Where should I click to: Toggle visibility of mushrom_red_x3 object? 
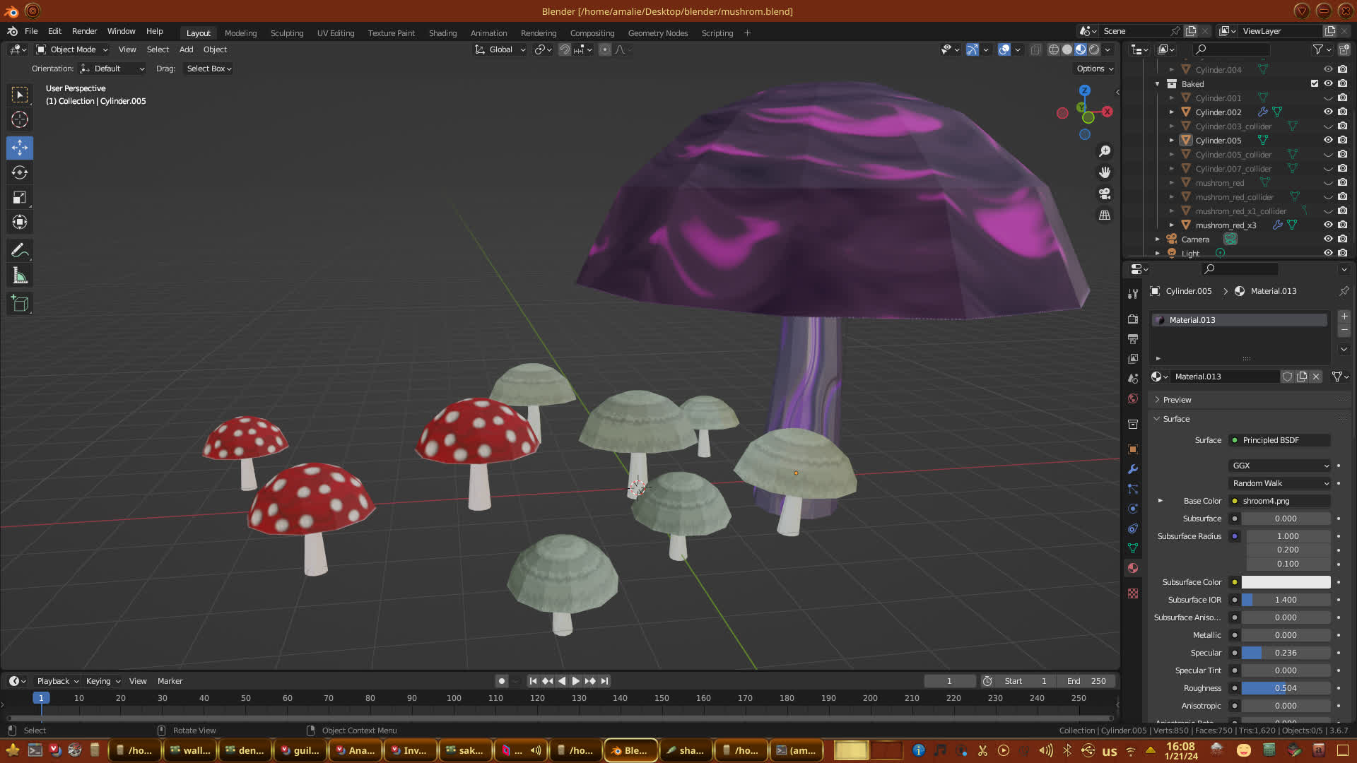(1328, 225)
